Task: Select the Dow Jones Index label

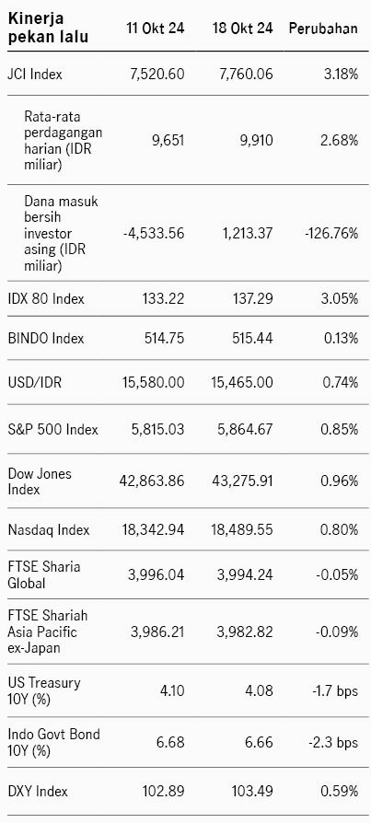Action: tap(40, 481)
